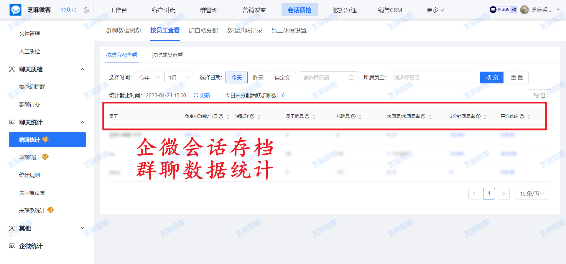Select 昨天 date option
The height and width of the screenshot is (264, 566).
coord(258,77)
